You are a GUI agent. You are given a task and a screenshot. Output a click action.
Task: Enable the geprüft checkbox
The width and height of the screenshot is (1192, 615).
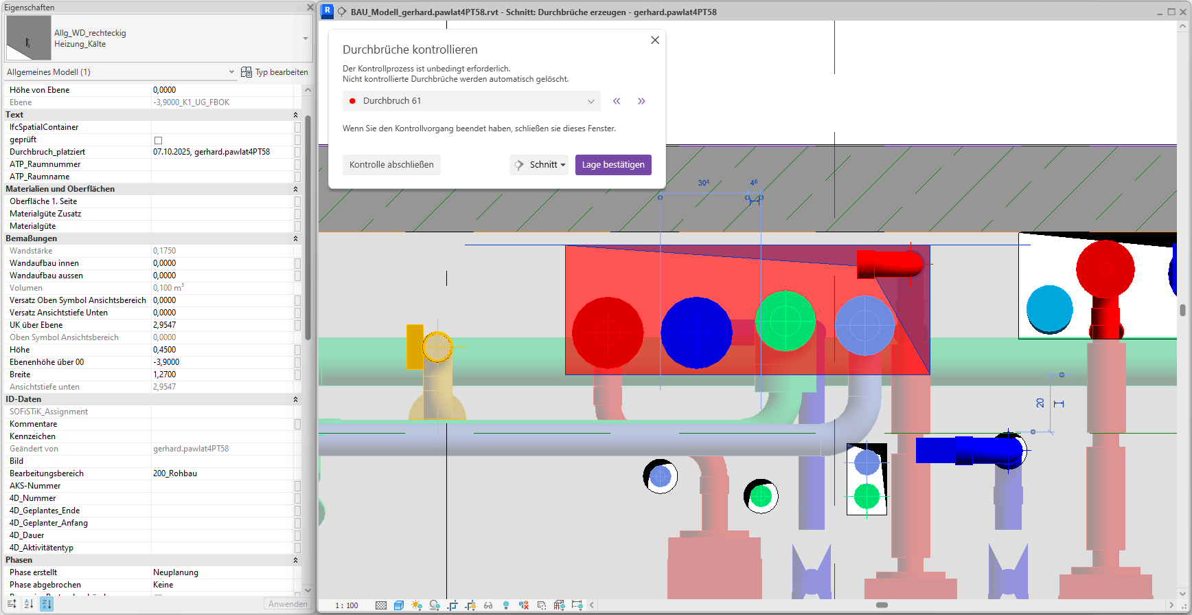[158, 140]
